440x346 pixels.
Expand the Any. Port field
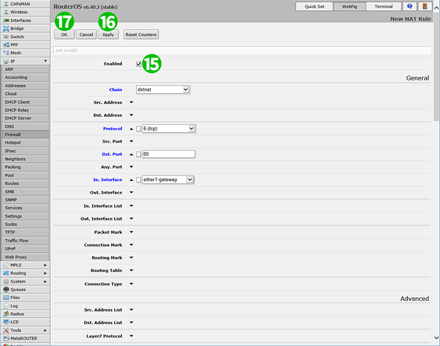(x=131, y=167)
